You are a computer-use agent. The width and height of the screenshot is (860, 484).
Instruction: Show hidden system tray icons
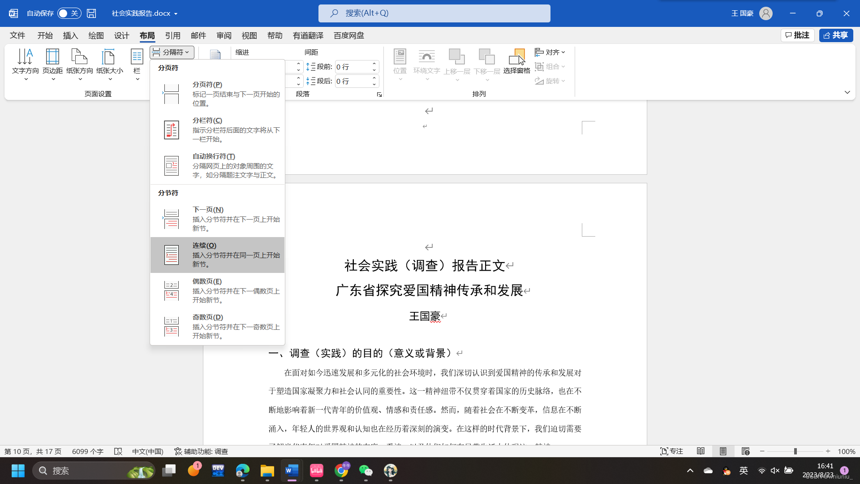pyautogui.click(x=690, y=471)
